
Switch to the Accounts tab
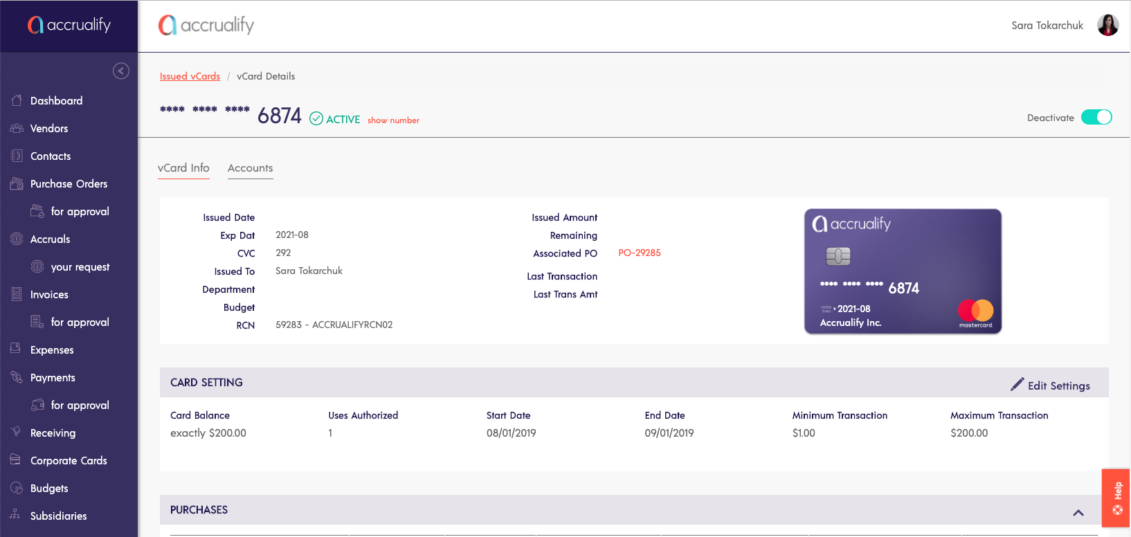(251, 168)
